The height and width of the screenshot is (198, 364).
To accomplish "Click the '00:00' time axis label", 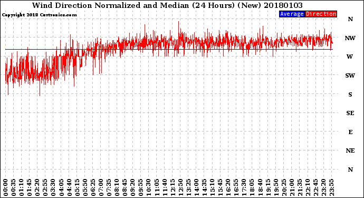I will click(6, 187).
